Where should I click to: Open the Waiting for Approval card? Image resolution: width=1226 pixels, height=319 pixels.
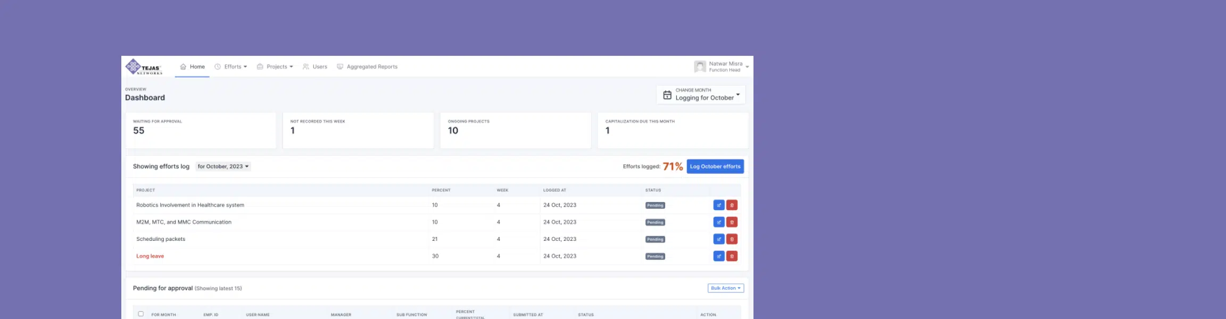(201, 130)
